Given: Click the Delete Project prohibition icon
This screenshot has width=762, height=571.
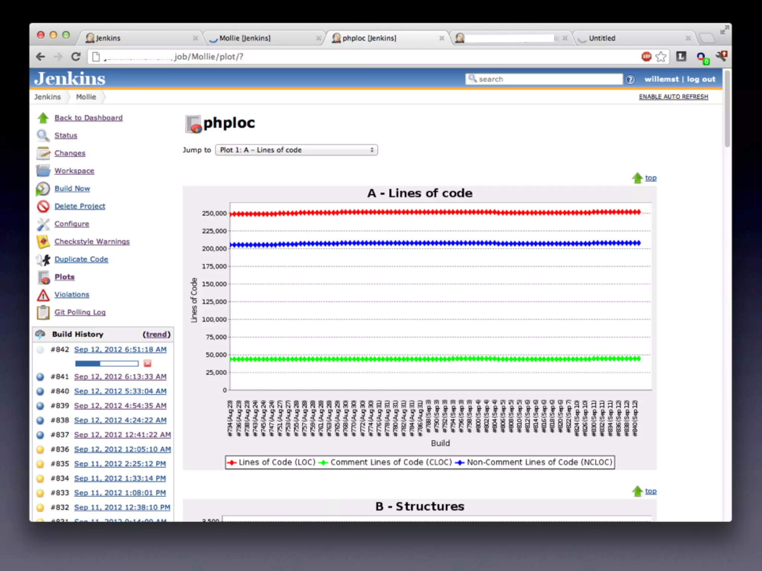Looking at the screenshot, I should pos(43,206).
